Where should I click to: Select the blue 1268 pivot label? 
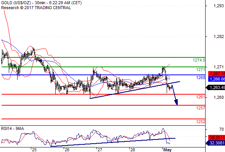201,78
